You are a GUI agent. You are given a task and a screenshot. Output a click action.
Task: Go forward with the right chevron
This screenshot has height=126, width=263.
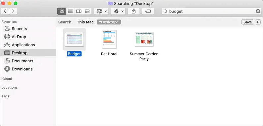[13, 11]
